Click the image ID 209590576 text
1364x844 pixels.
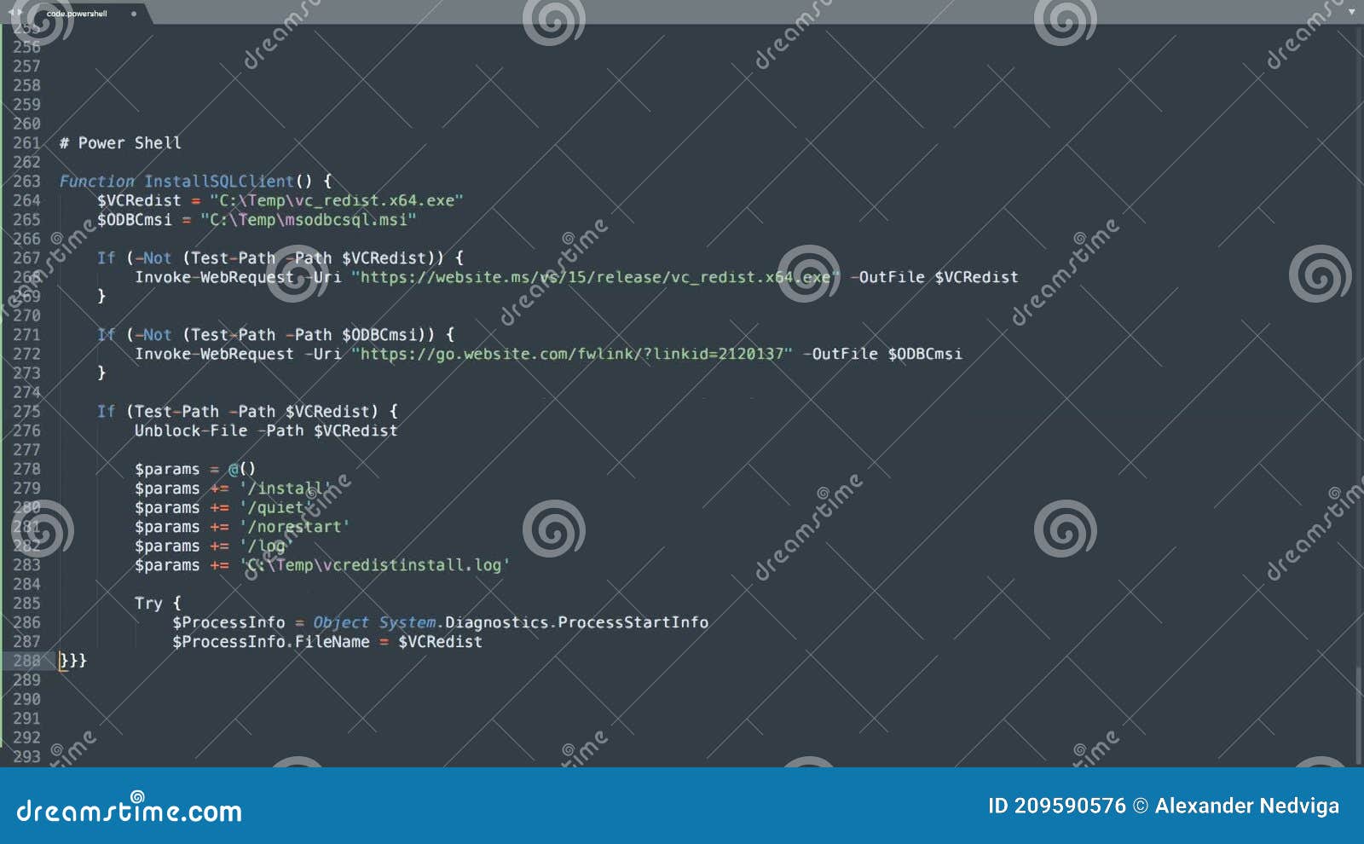[x=1055, y=806]
